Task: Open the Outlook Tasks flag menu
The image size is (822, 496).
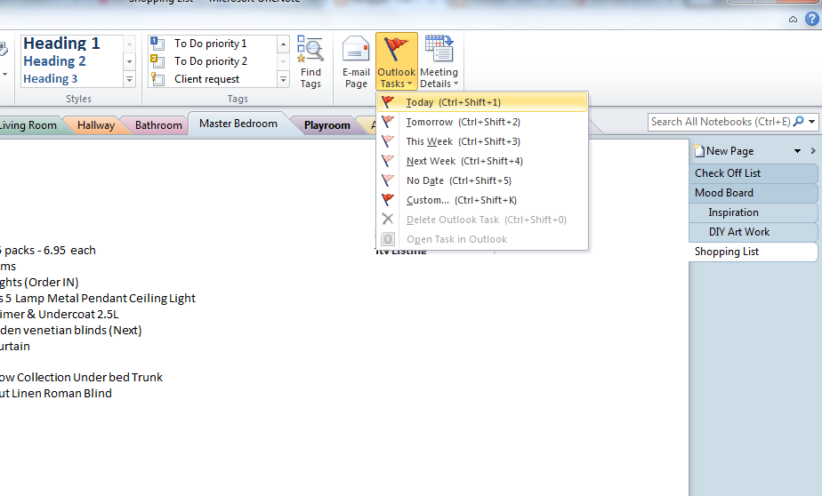Action: coord(397,61)
